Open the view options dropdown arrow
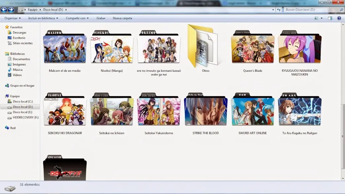 coord(322,18)
